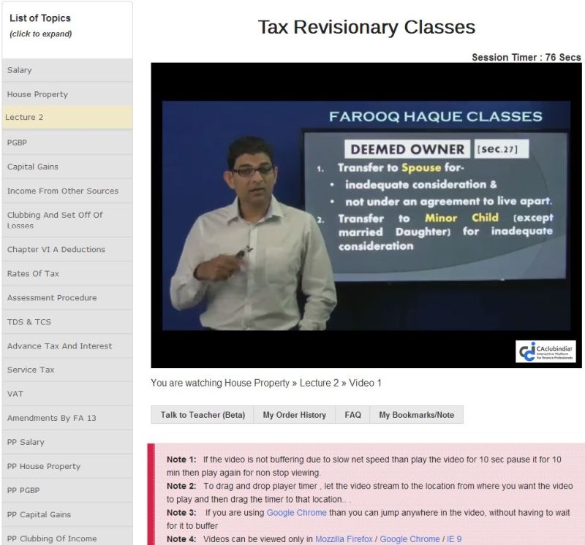The width and height of the screenshot is (585, 545).
Task: Follow the Google Chrome link in Note 3
Action: (x=296, y=513)
